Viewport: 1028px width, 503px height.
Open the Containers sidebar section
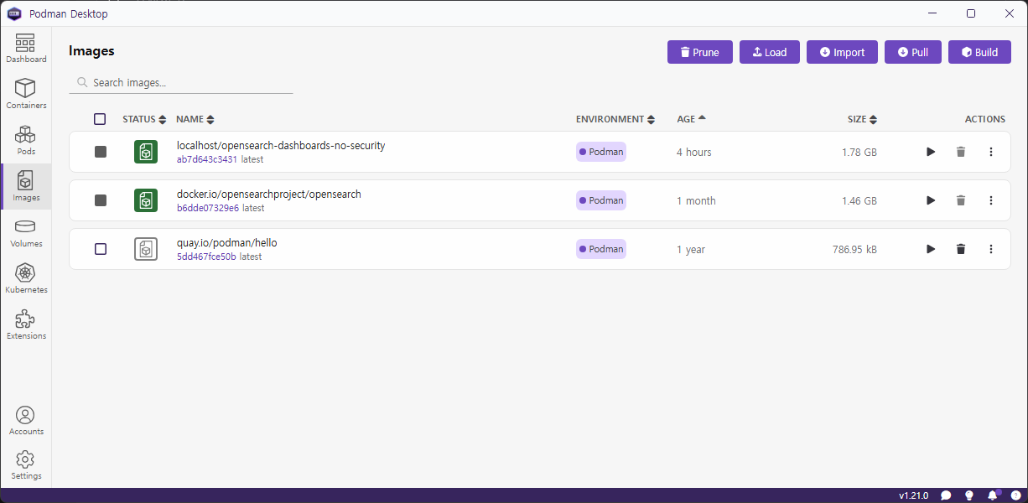pyautogui.click(x=26, y=95)
